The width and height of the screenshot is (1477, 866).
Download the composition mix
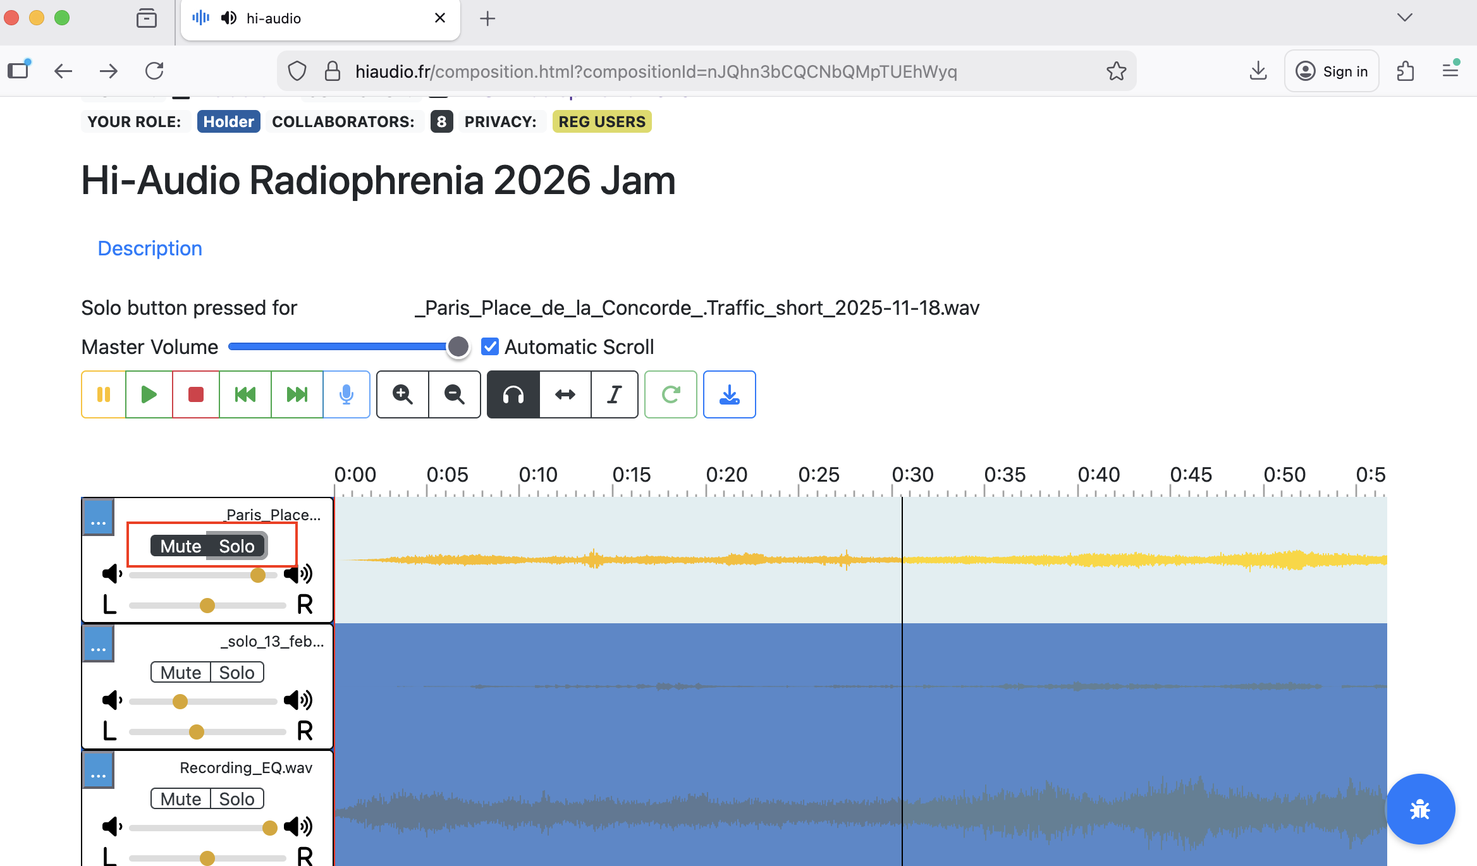point(730,394)
